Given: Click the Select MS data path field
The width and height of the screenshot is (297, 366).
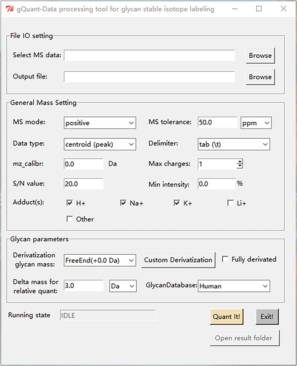Looking at the screenshot, I should point(149,55).
